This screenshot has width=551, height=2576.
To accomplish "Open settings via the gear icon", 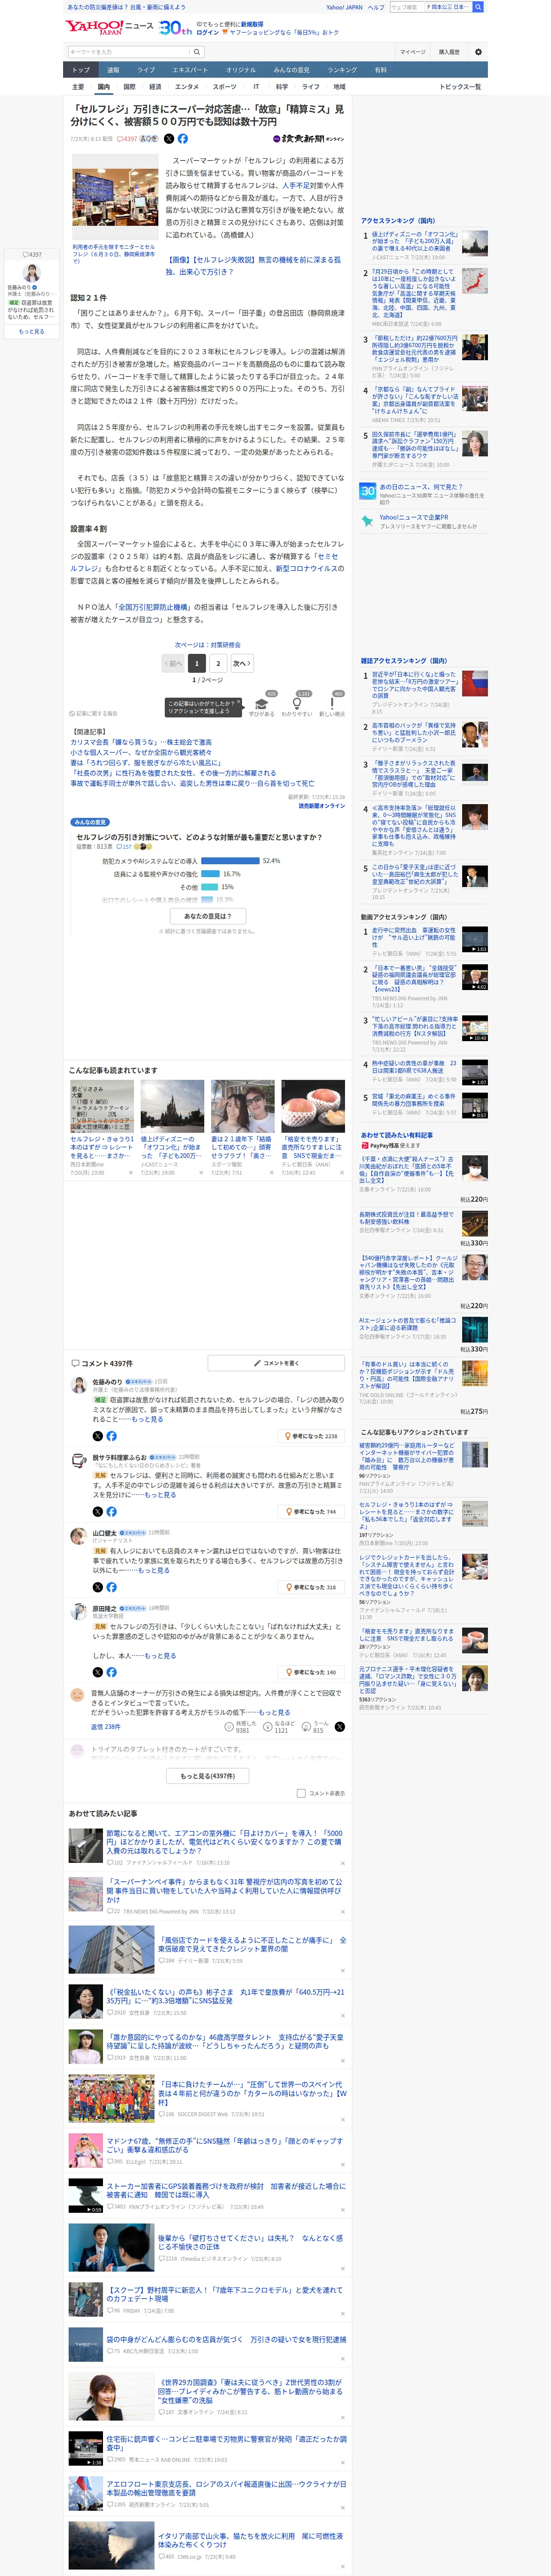I will (x=478, y=52).
